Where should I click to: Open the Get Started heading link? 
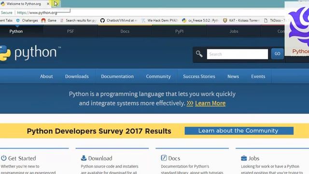tap(22, 158)
